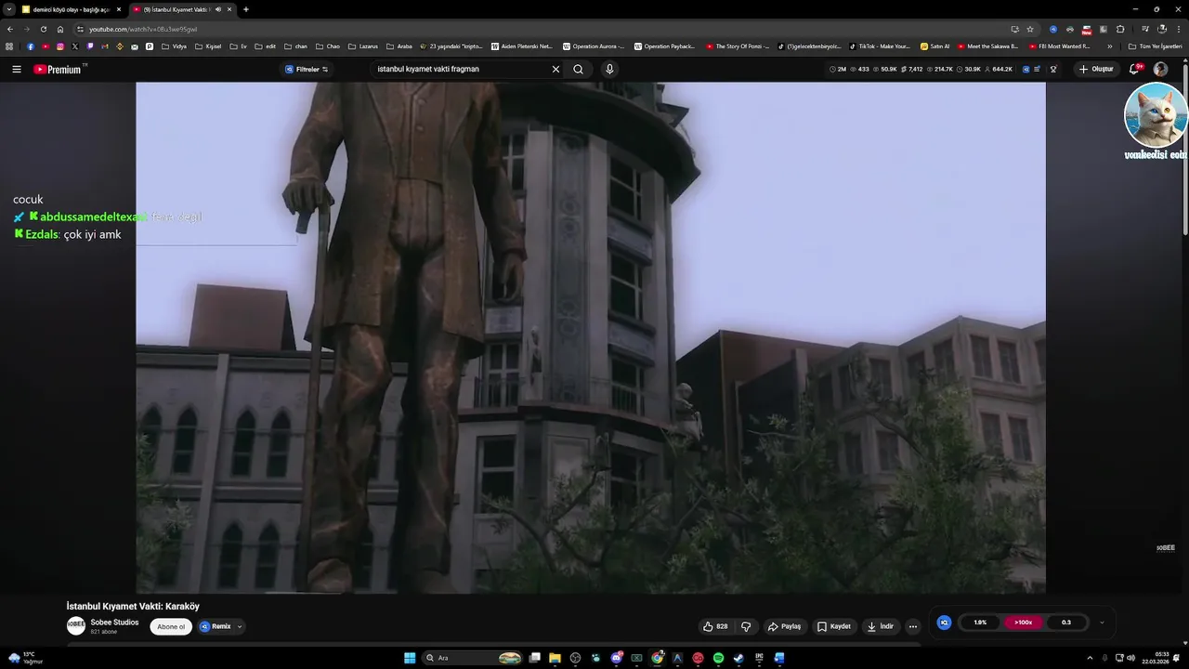The width and height of the screenshot is (1189, 669).
Task: Go back in browser history
Action: point(9,29)
